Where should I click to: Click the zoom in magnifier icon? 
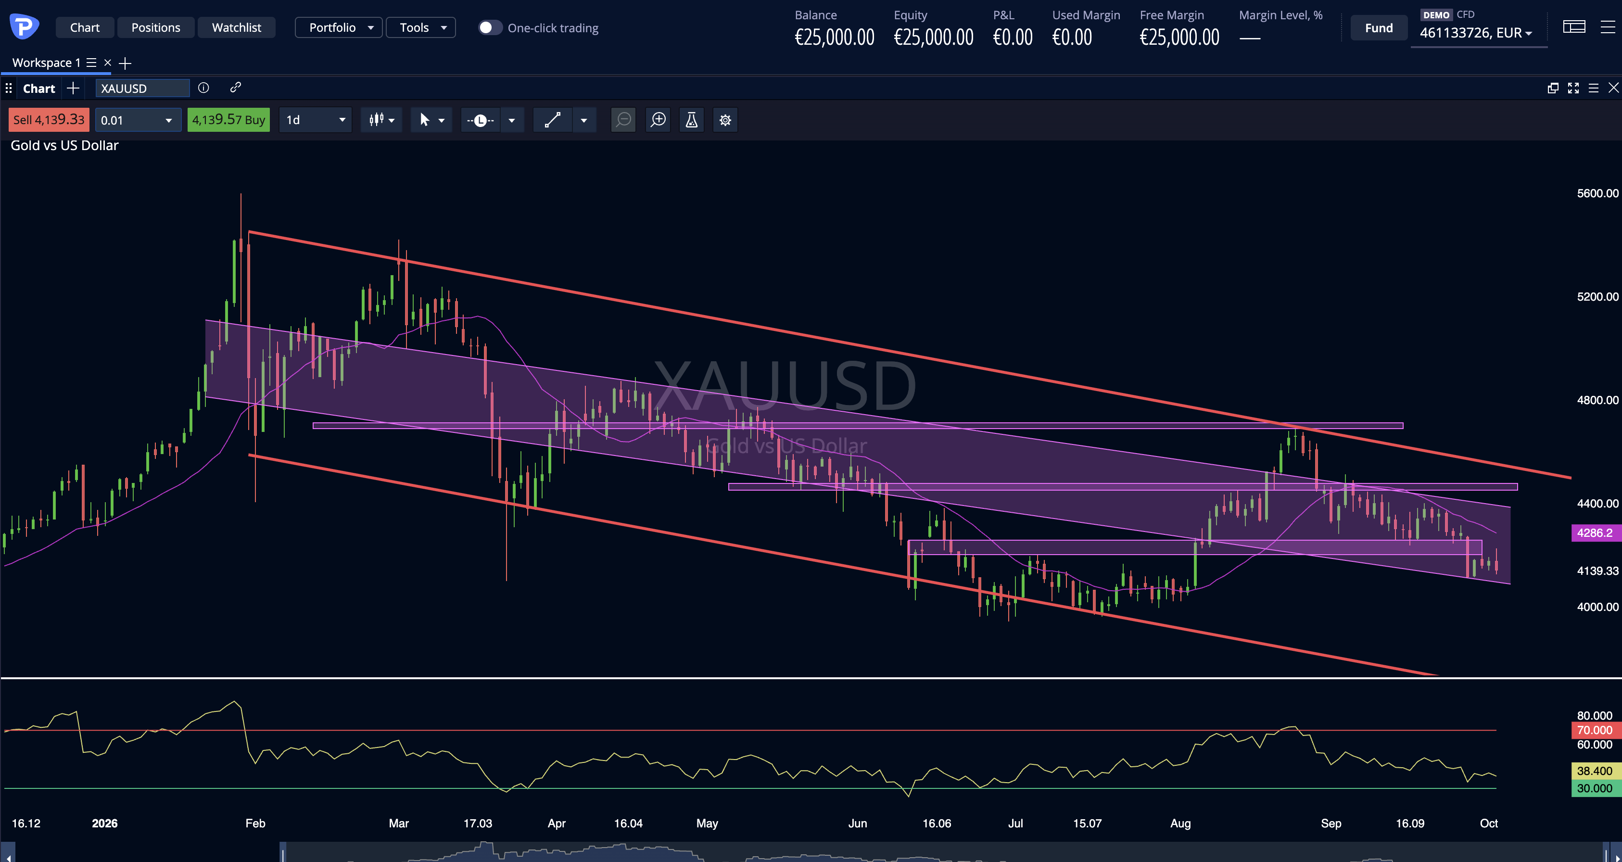point(658,120)
